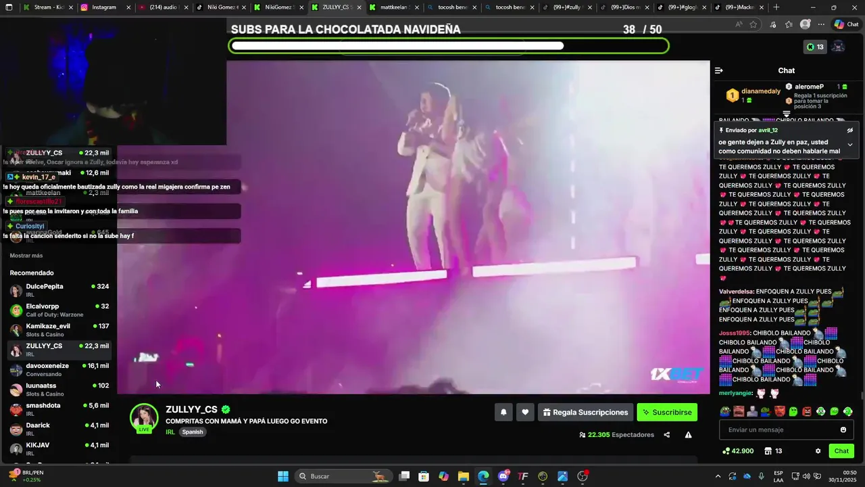Insert the first Pepe frog quick emote

click(x=725, y=411)
